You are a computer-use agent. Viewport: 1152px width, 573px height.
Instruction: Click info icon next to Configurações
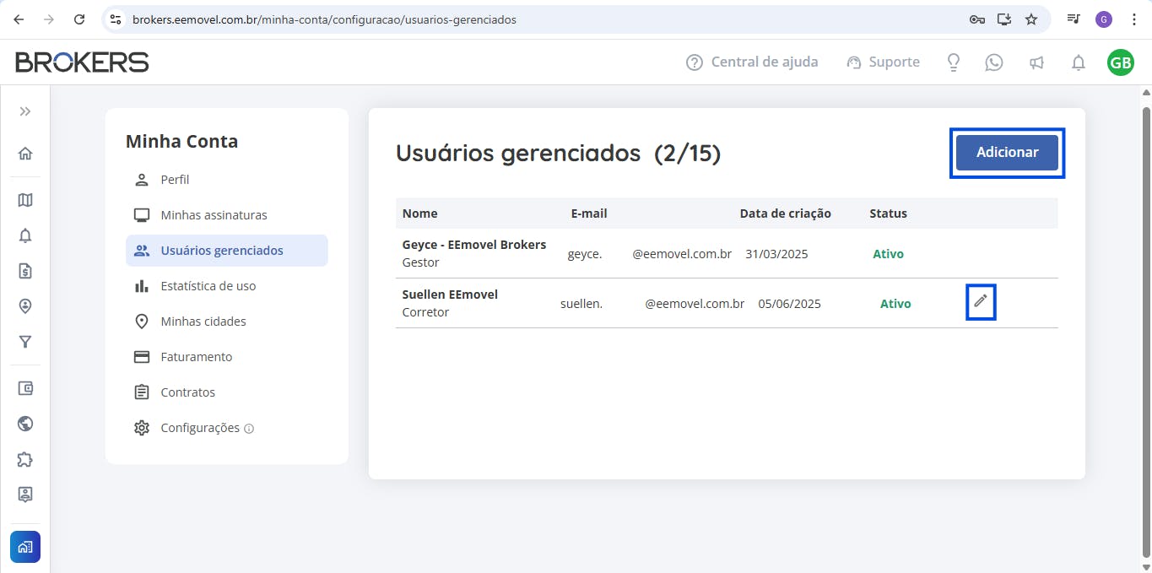point(249,429)
